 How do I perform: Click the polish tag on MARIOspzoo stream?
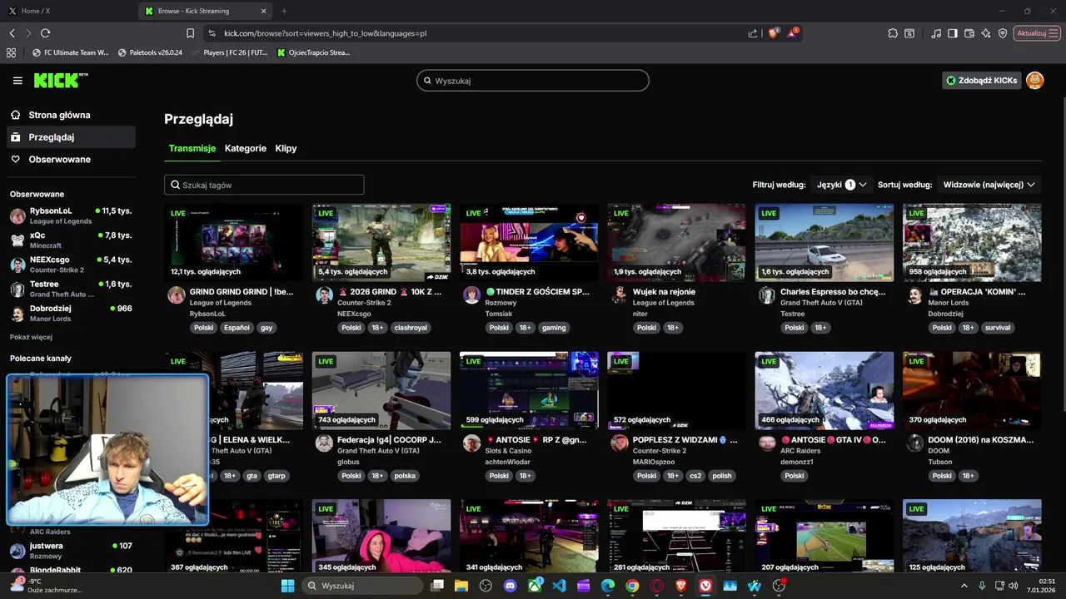(721, 476)
